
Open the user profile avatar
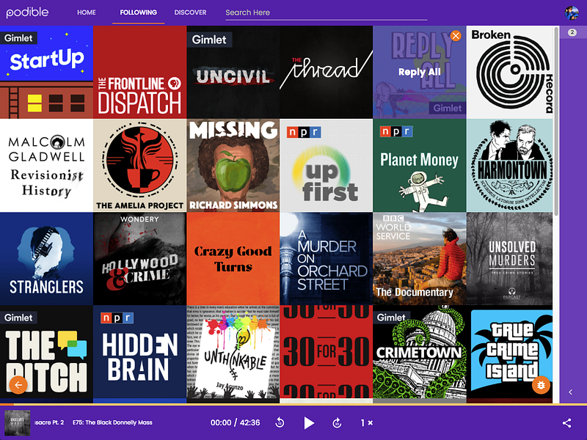(572, 12)
